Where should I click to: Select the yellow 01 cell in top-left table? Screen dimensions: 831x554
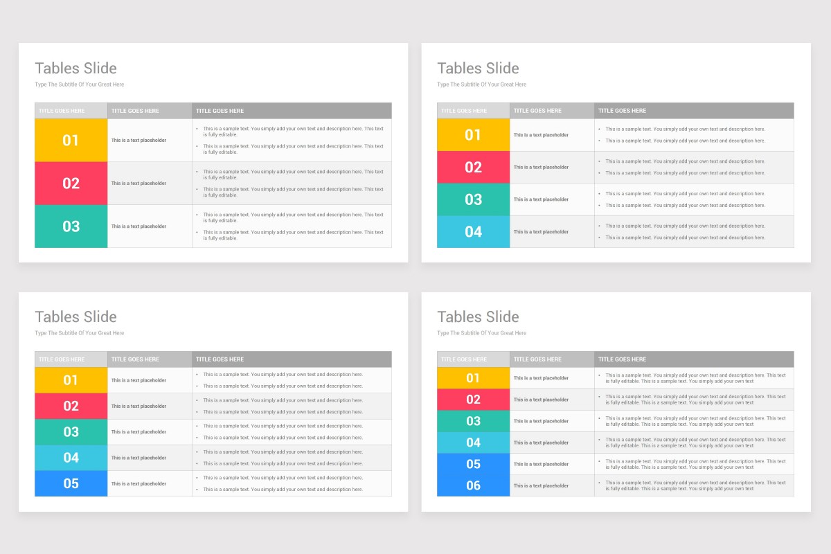pos(71,140)
